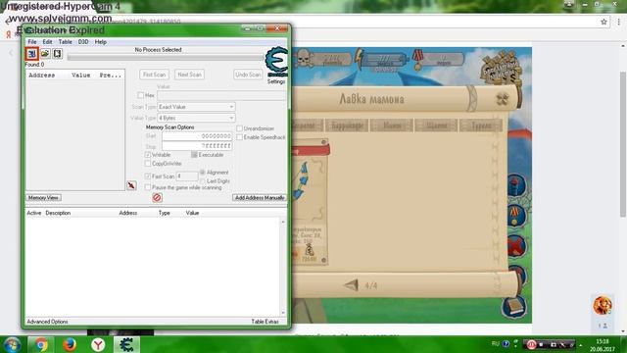
Task: Click Add Address Manually button
Action: (260, 198)
